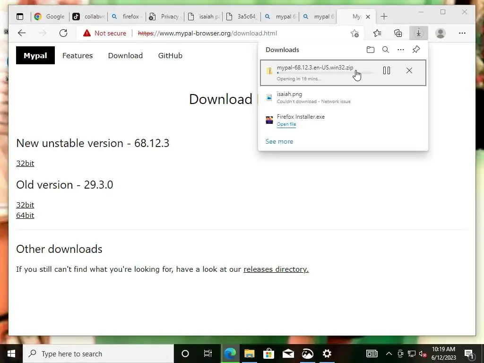484x363 pixels.
Task: Open the Features page link
Action: pos(78,56)
